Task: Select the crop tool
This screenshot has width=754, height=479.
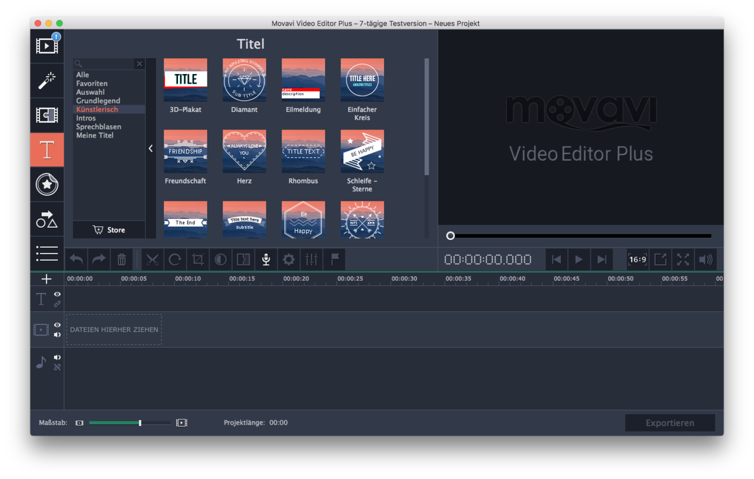Action: coord(198,260)
